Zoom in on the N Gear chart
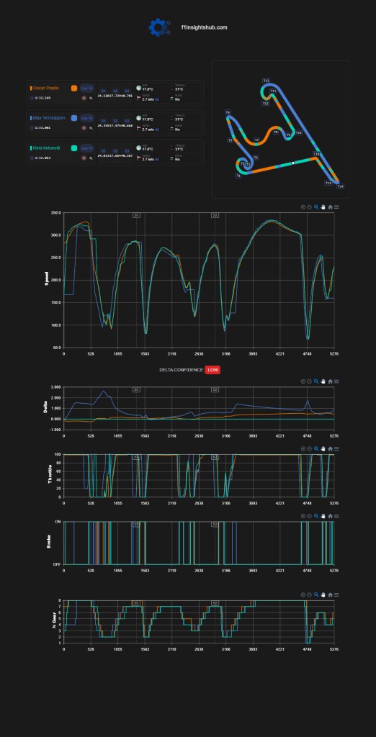Screen dimensions: 376x737 click(303, 594)
